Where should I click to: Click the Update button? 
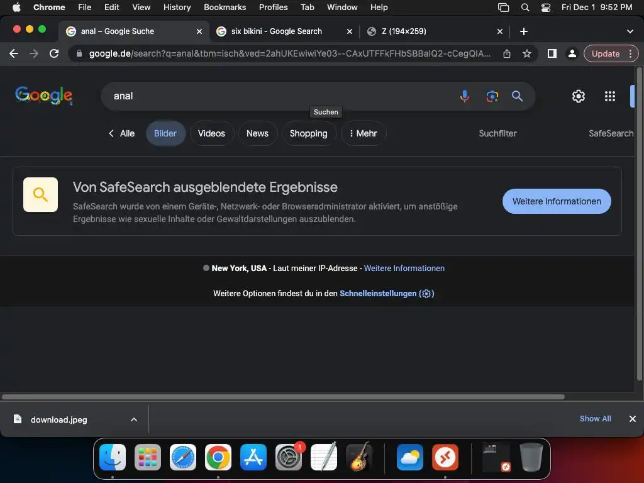606,54
